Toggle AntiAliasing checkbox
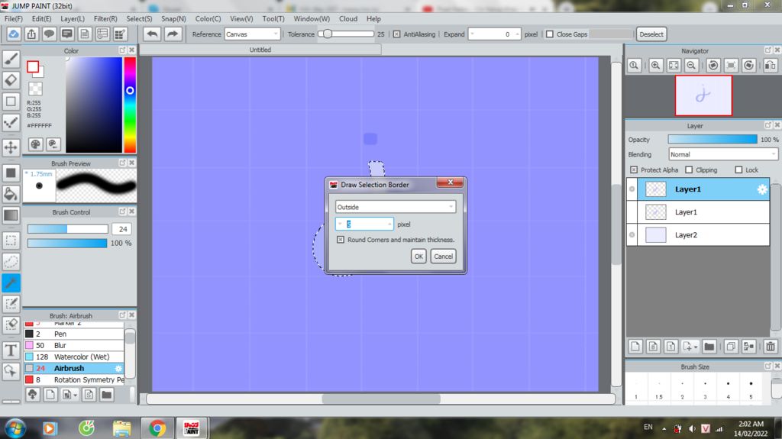The height and width of the screenshot is (439, 782). pyautogui.click(x=396, y=34)
